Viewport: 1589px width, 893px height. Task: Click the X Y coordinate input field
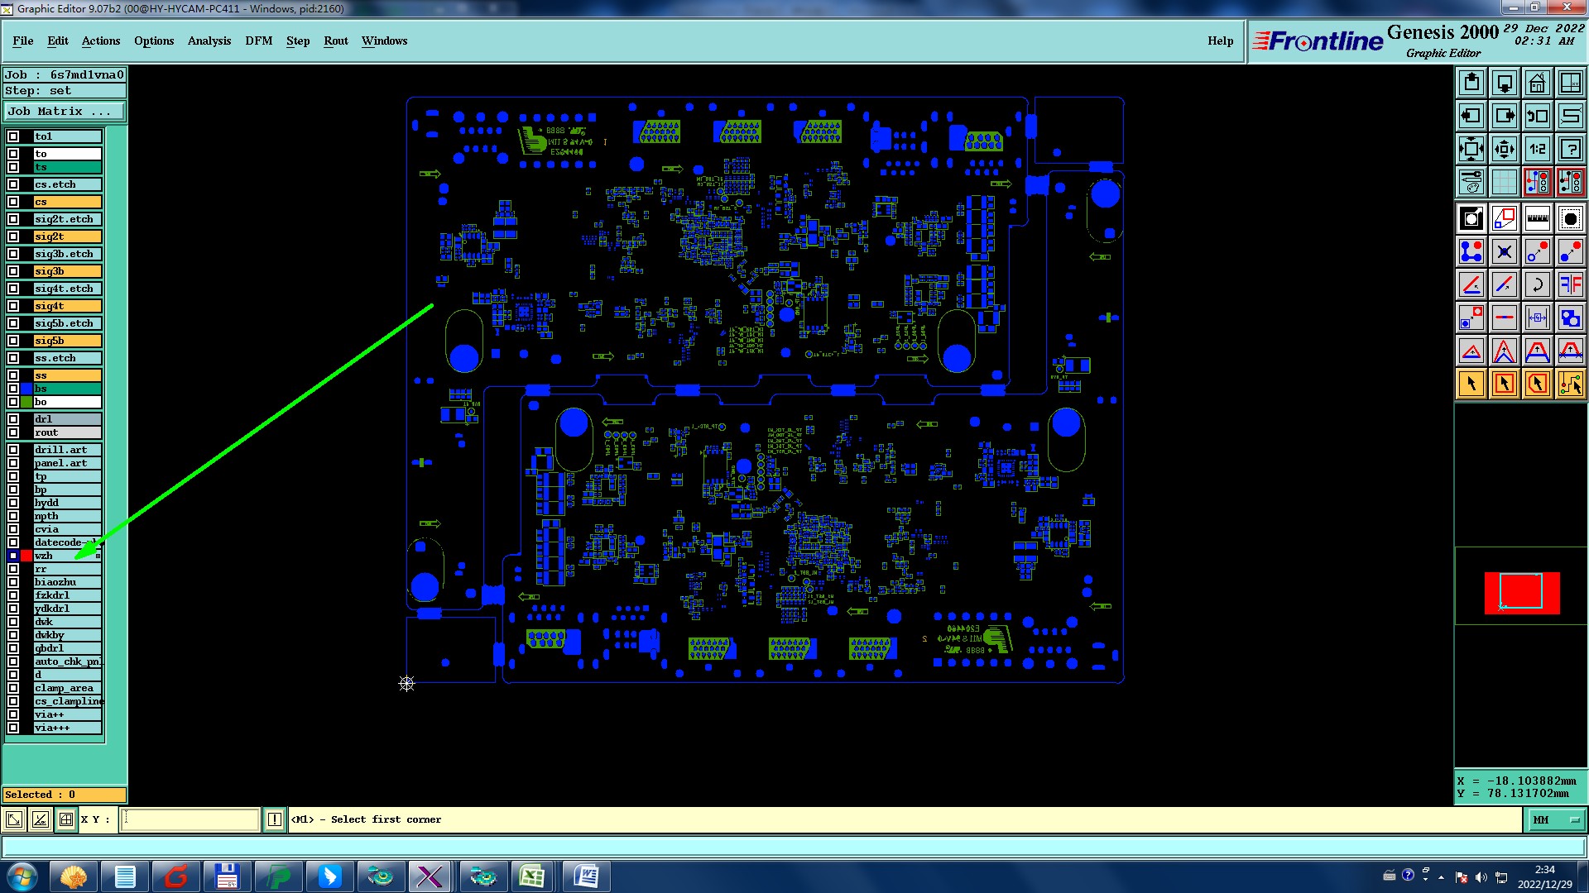pyautogui.click(x=190, y=819)
